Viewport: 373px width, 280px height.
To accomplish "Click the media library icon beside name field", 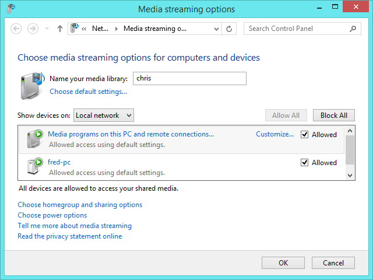I will pos(33,83).
